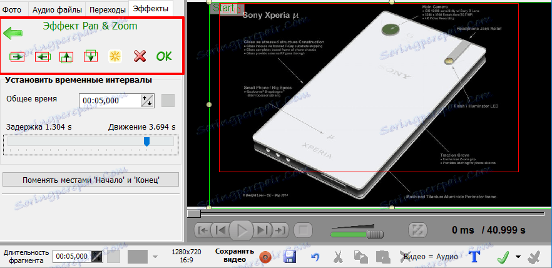Add text with the blue T icon
The height and width of the screenshot is (268, 552).
pyautogui.click(x=476, y=257)
